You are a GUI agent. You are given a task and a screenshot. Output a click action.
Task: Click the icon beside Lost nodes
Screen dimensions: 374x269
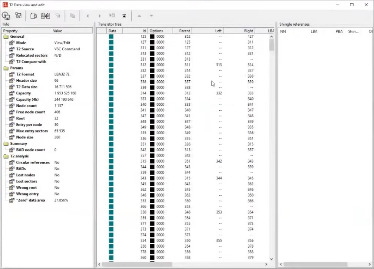point(12,175)
